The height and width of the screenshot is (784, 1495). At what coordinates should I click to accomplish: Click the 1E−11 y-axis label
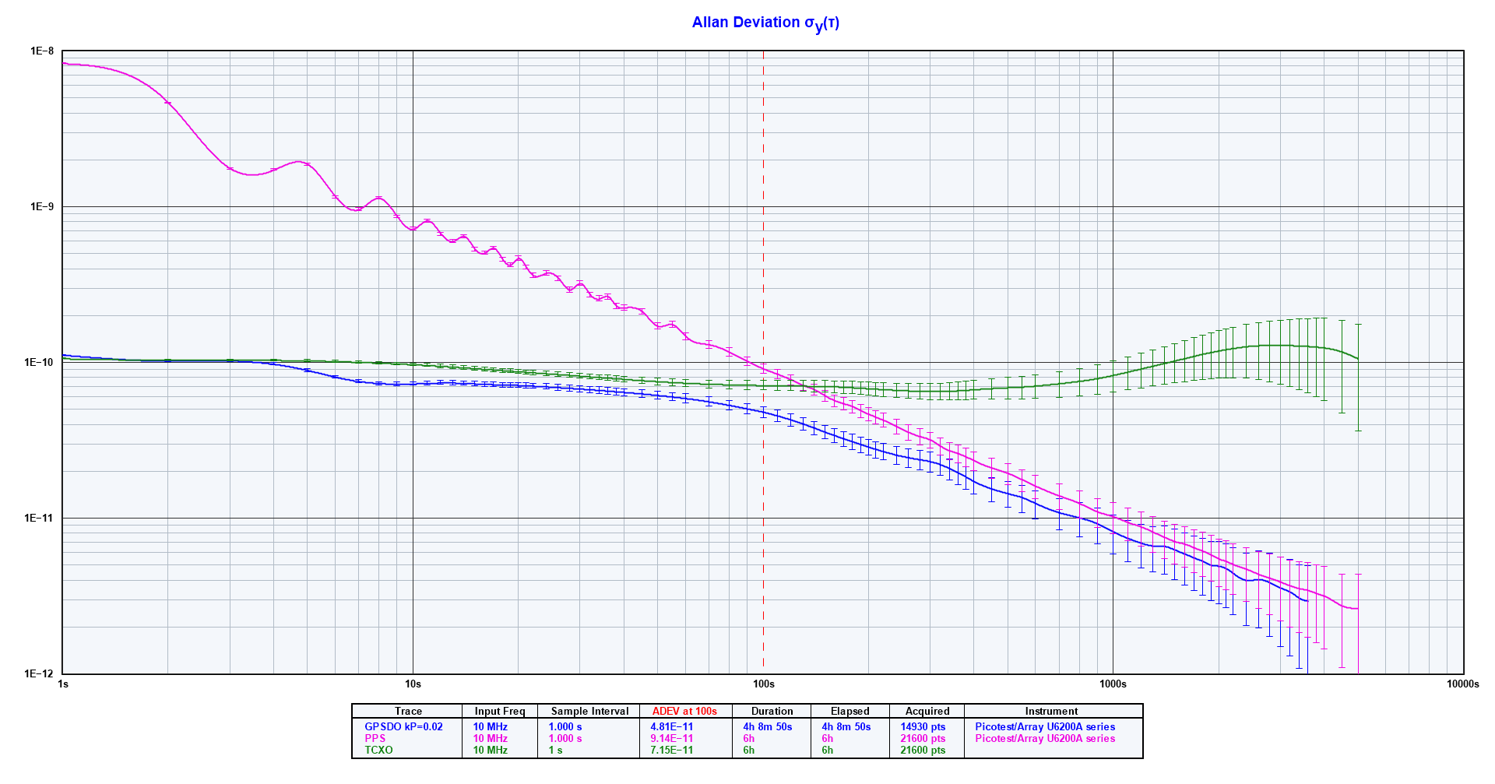click(x=39, y=519)
